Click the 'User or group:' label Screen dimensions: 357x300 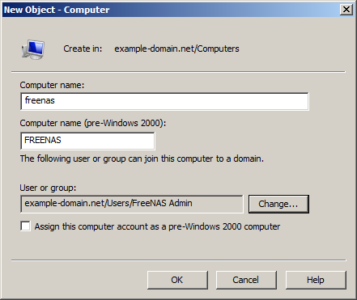pos(48,188)
